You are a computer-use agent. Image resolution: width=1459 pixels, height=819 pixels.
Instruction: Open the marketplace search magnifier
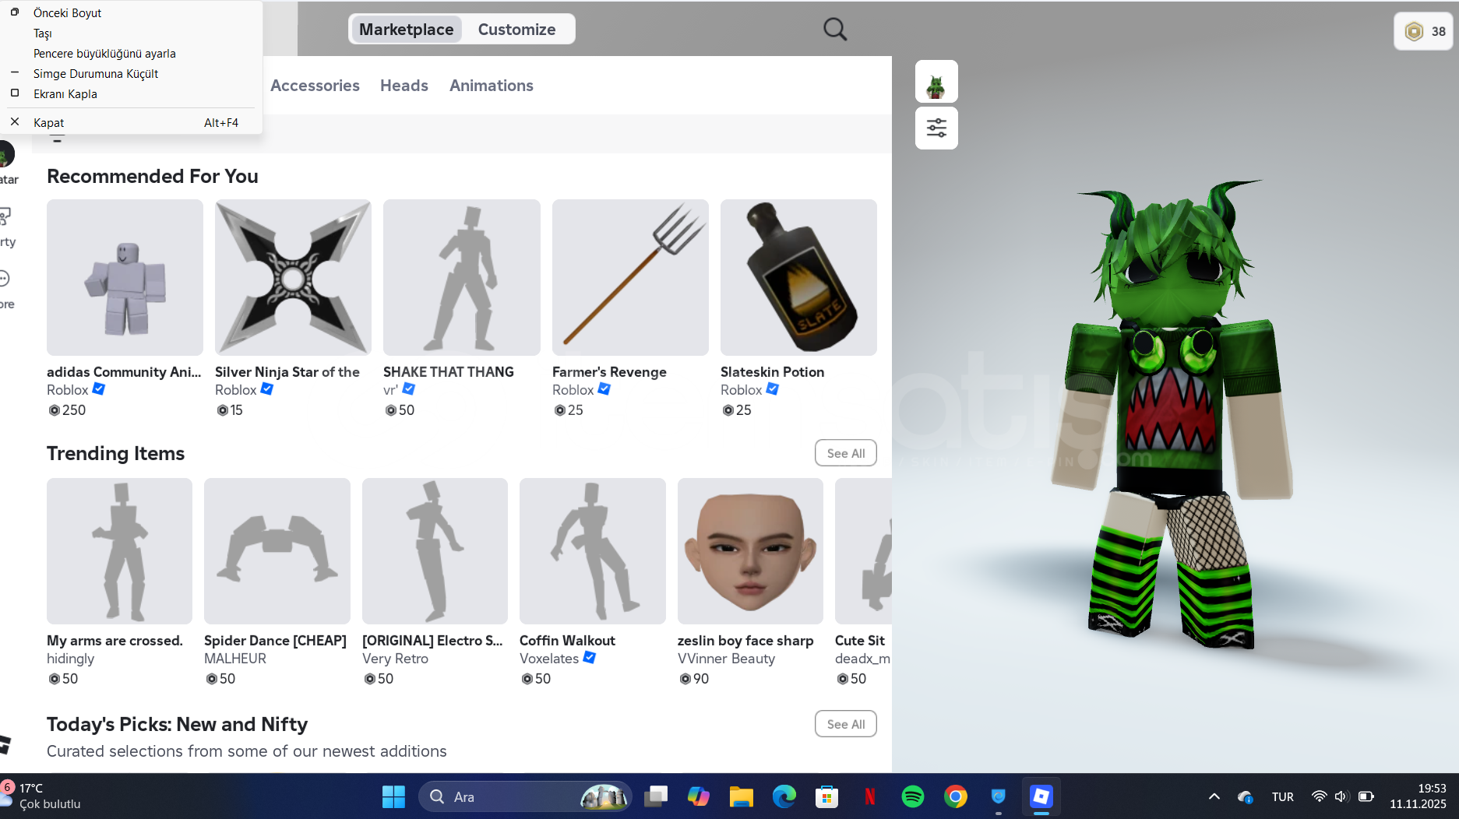tap(834, 30)
